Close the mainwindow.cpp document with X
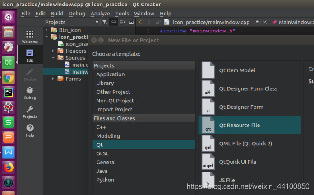 [x=264, y=22]
